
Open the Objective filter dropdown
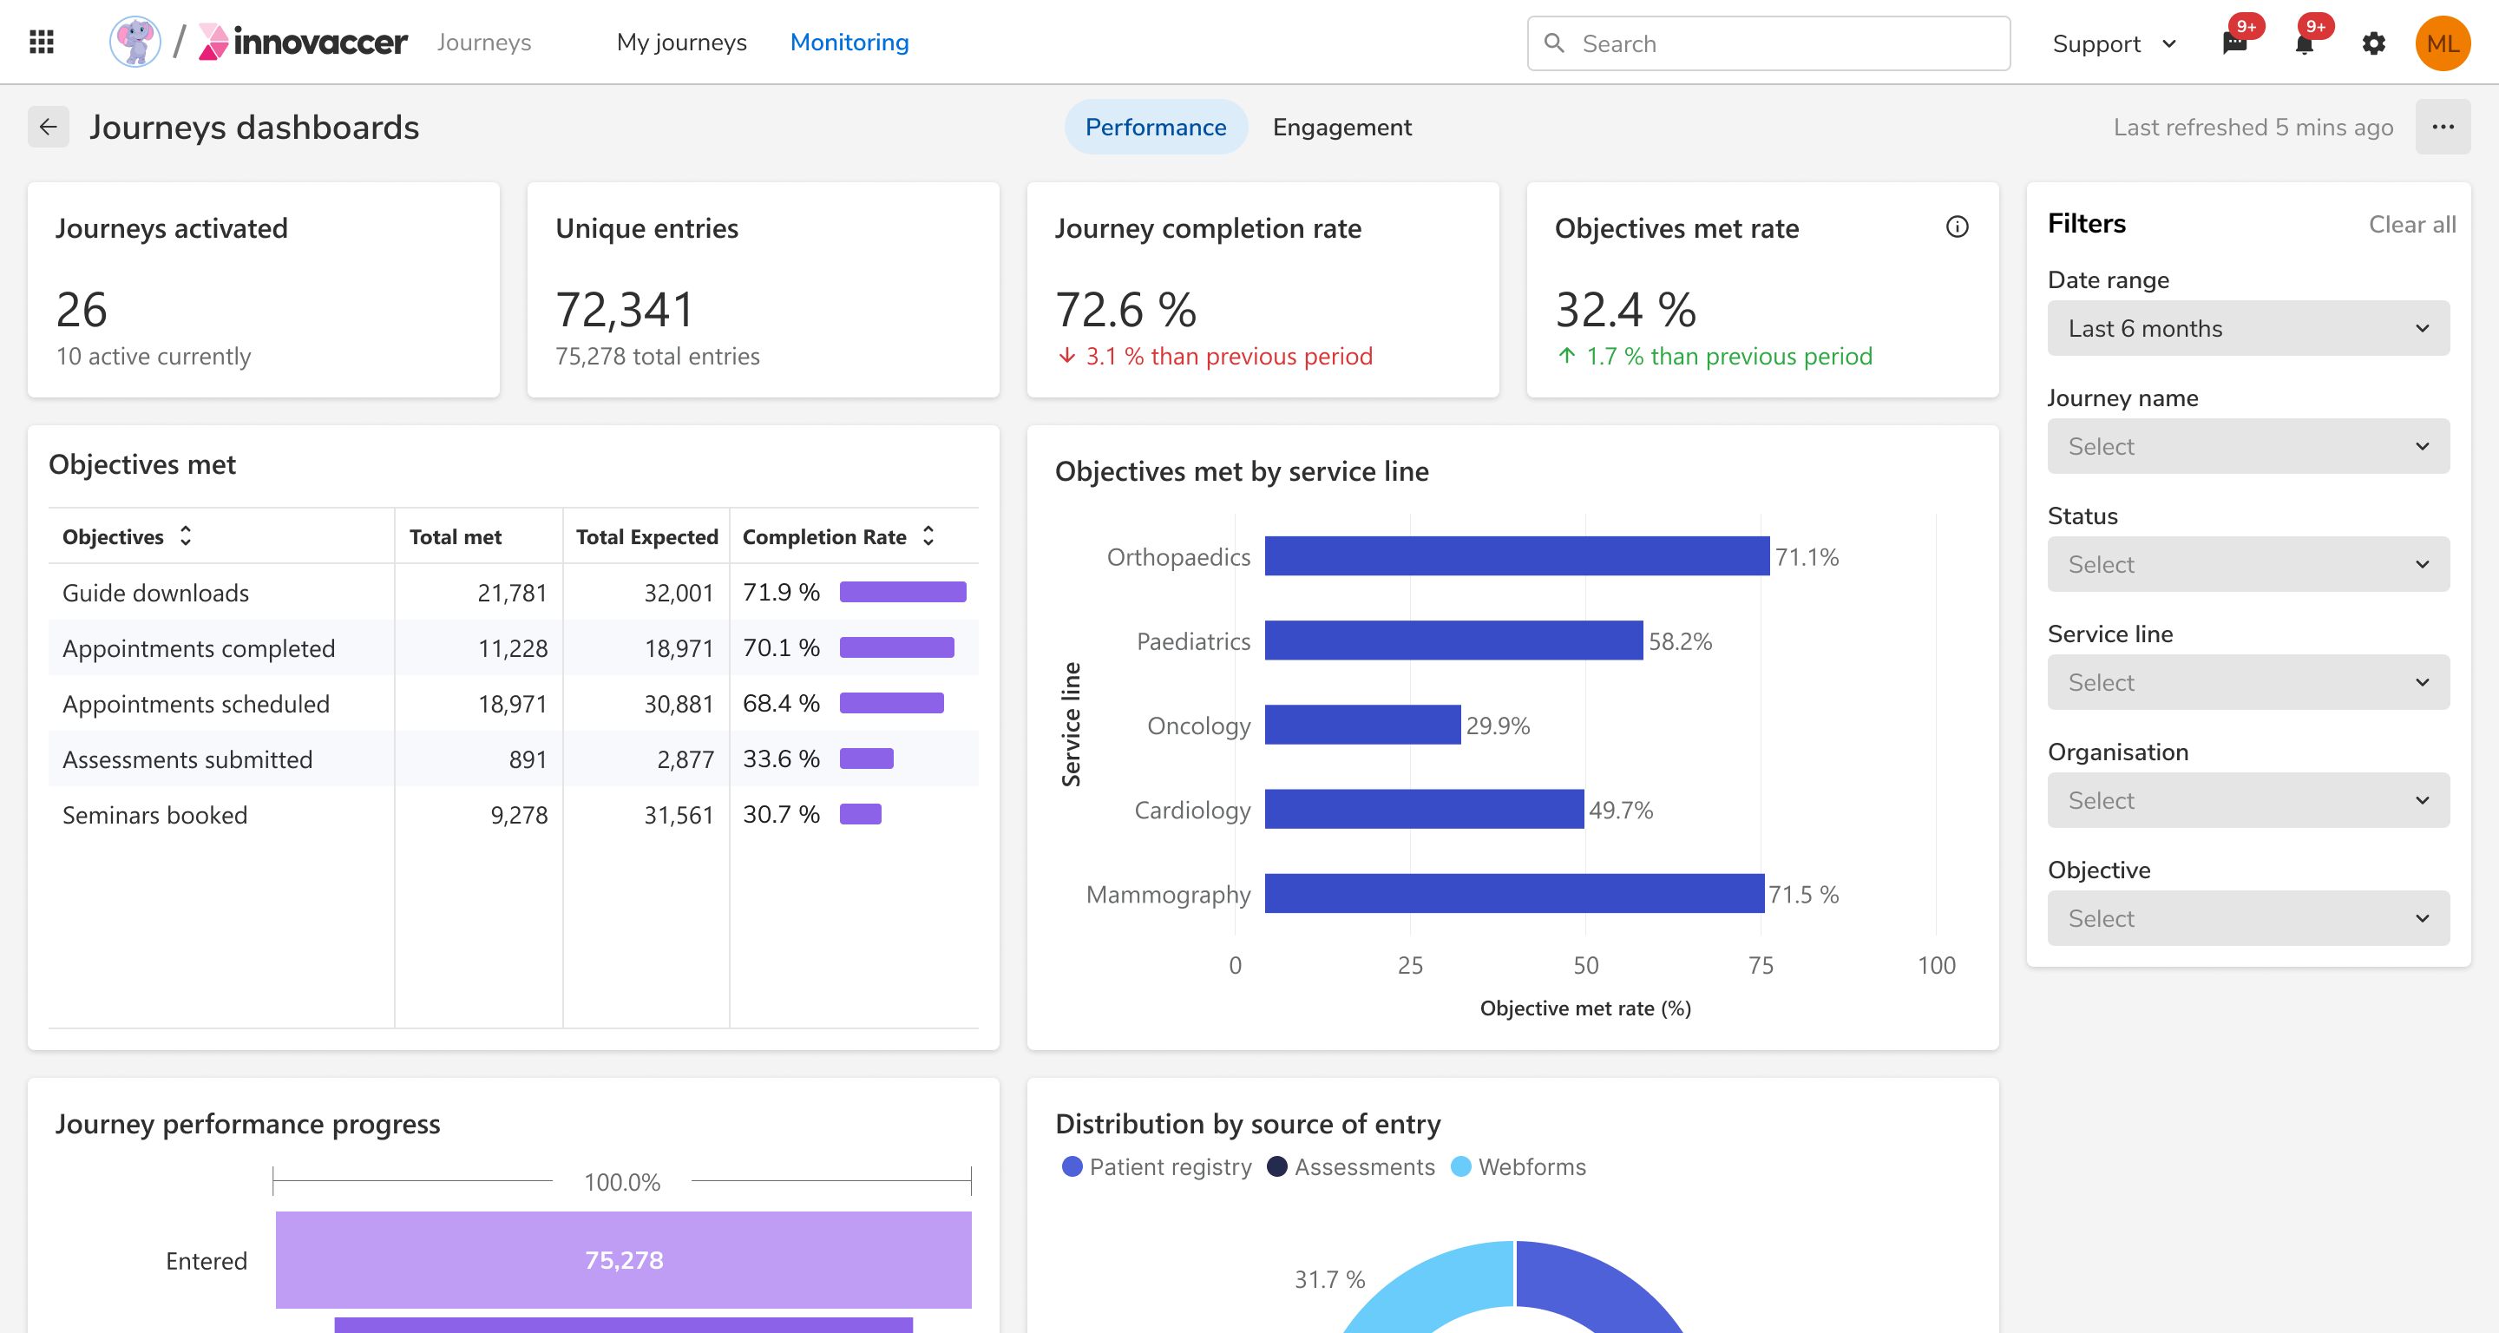(x=2247, y=918)
